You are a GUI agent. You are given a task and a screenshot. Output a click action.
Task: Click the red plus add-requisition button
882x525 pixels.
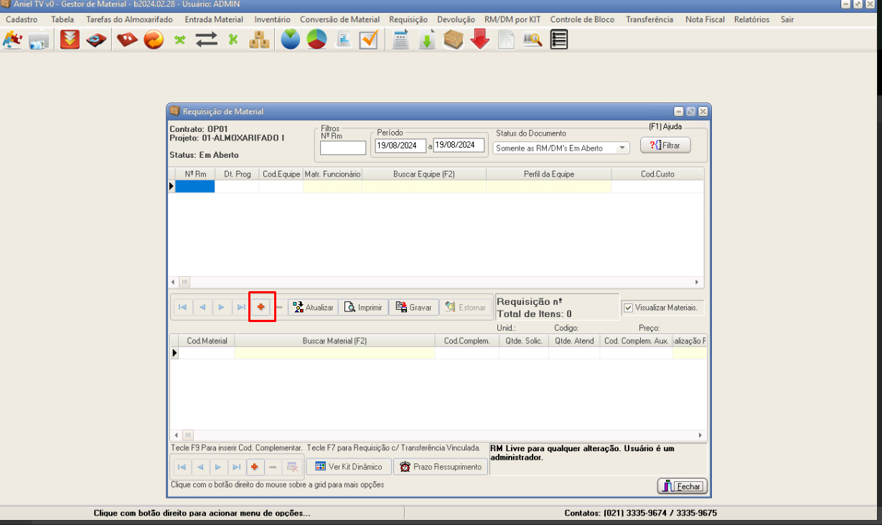tap(261, 307)
